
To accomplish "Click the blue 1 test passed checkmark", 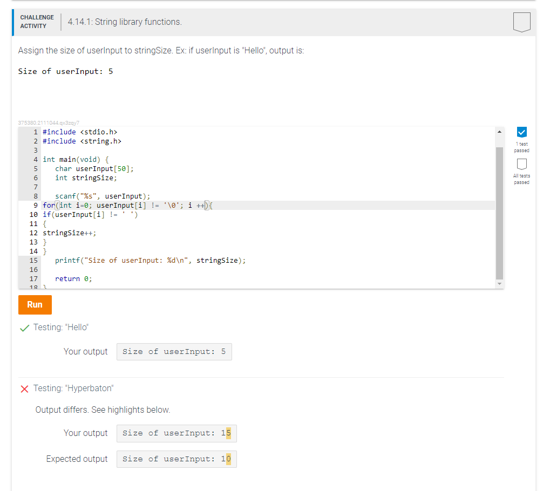I will pyautogui.click(x=521, y=132).
